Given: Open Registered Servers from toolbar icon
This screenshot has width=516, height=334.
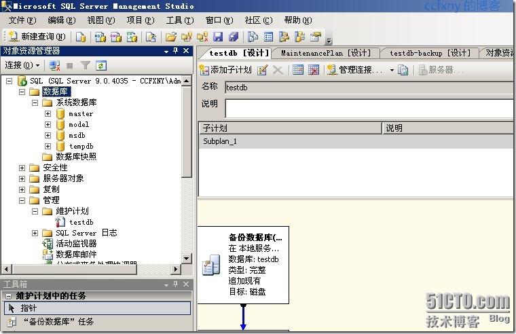Looking at the screenshot, I should (x=253, y=37).
